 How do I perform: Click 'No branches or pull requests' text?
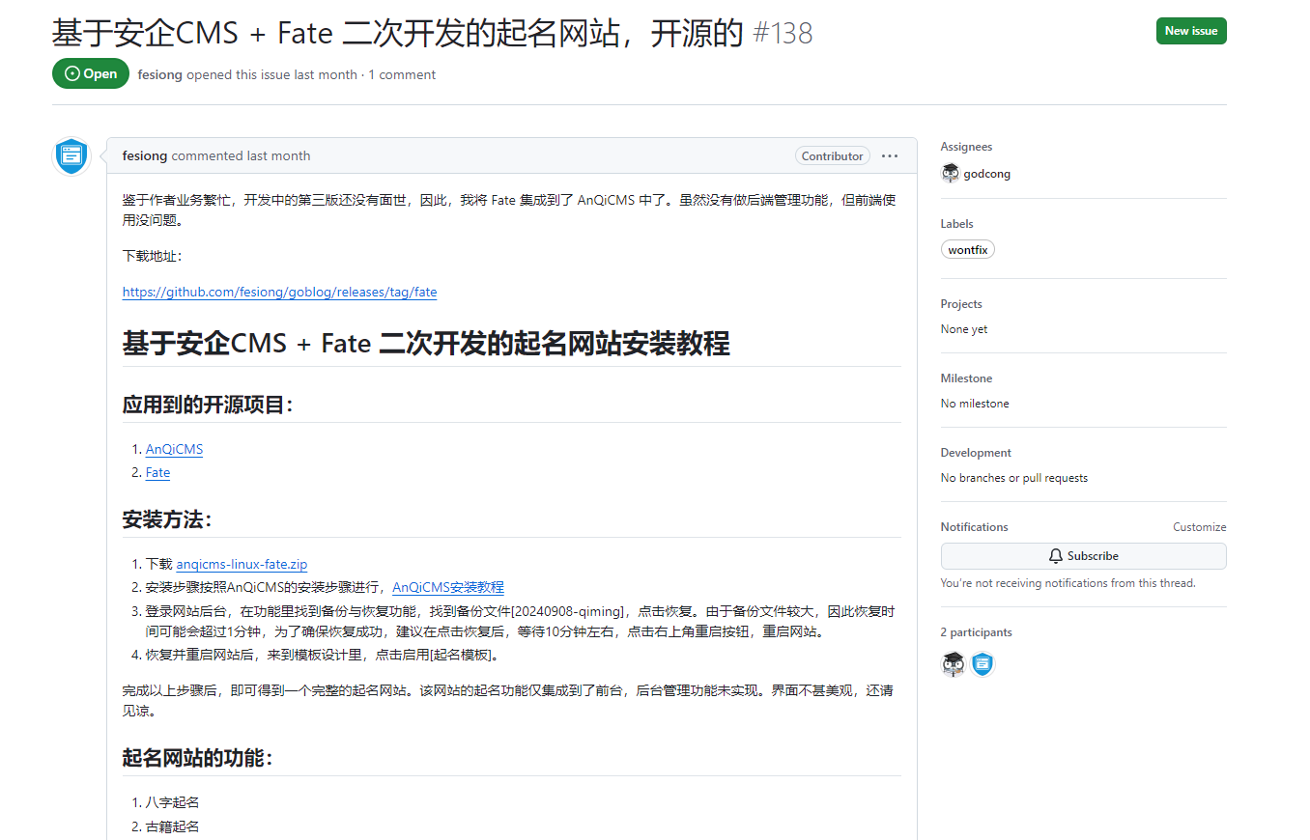click(1014, 478)
